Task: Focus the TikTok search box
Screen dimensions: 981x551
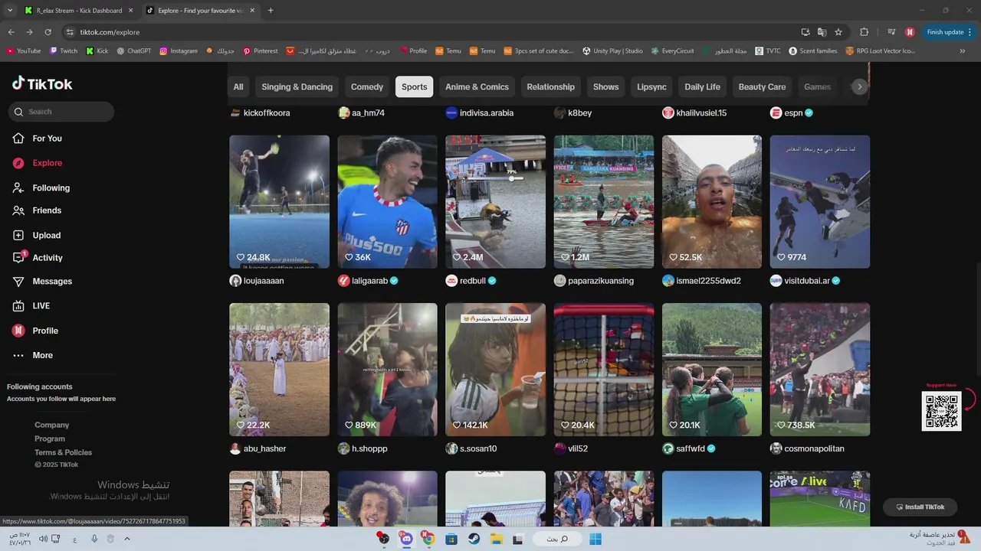Action: click(x=61, y=112)
